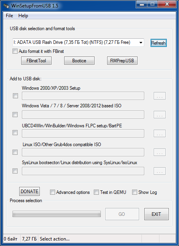Toggle Advanced options checkbox
This screenshot has height=246, width=179.
pos(53,192)
